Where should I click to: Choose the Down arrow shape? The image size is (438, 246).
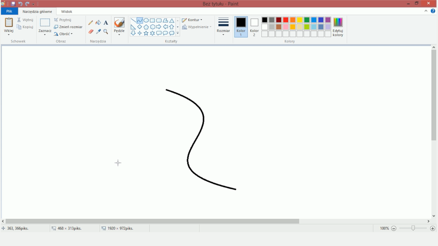pos(133,33)
